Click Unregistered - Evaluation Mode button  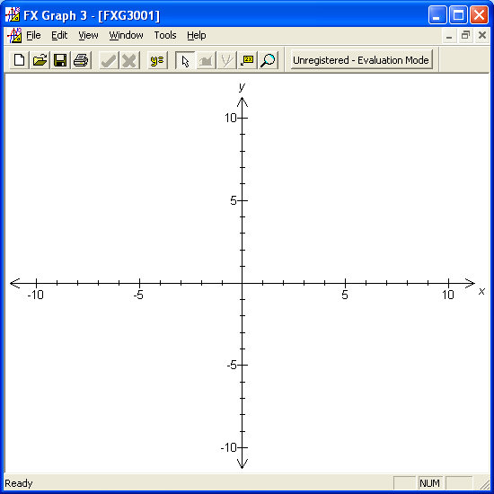(361, 60)
